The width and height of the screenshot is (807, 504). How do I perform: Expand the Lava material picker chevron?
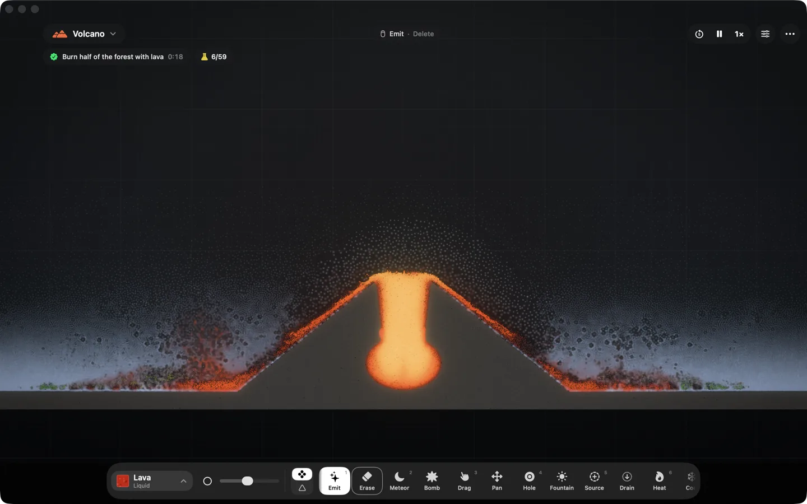[183, 481]
